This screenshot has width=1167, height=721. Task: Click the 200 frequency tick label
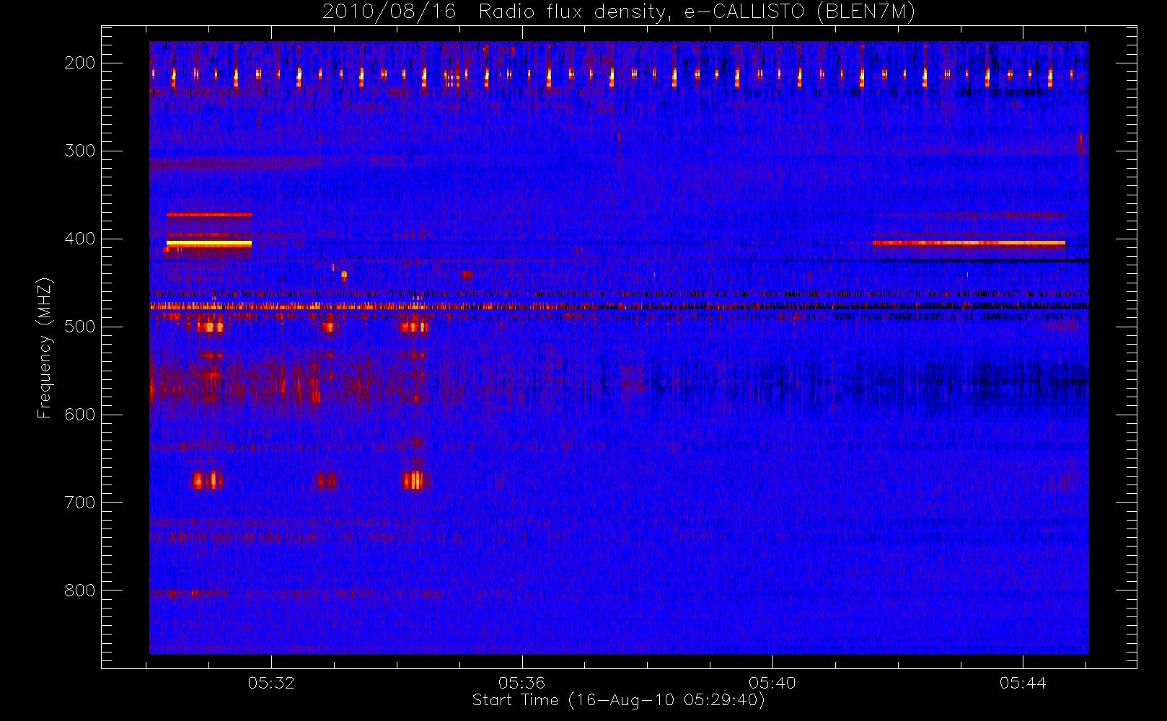[80, 63]
